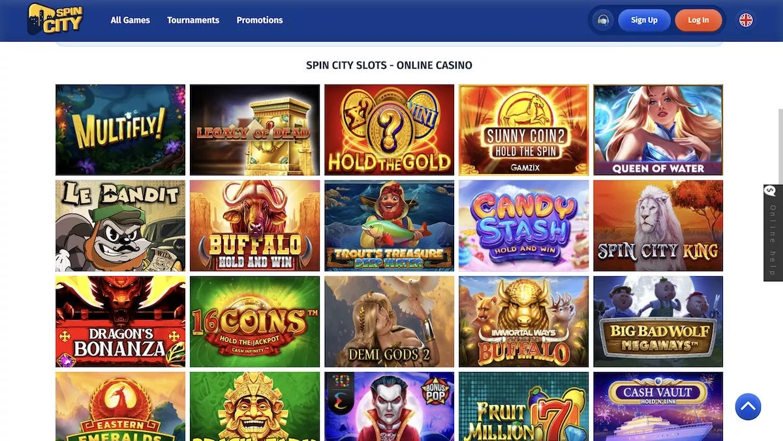Open the Big Bad Wolf Megaways tile

pyautogui.click(x=658, y=322)
